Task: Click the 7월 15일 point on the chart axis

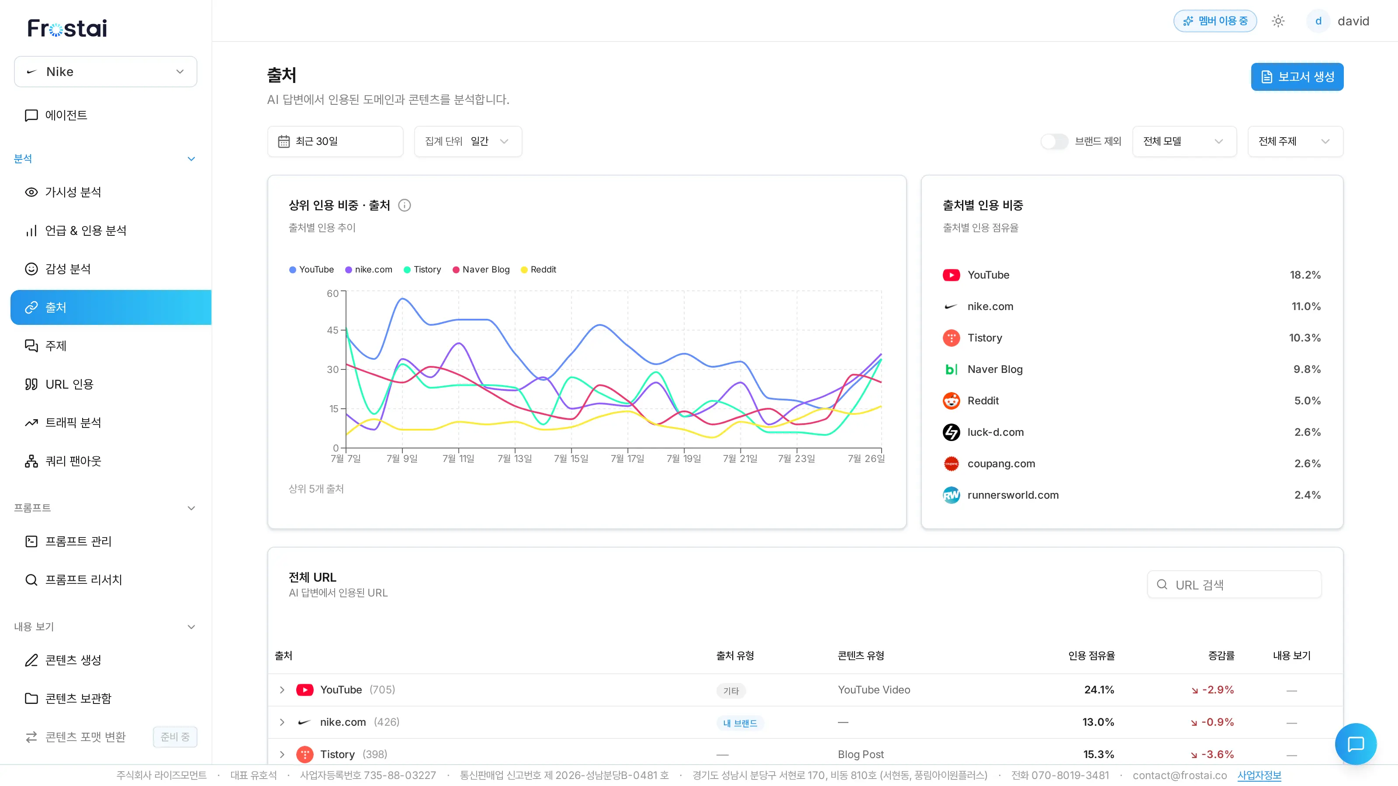Action: point(571,459)
